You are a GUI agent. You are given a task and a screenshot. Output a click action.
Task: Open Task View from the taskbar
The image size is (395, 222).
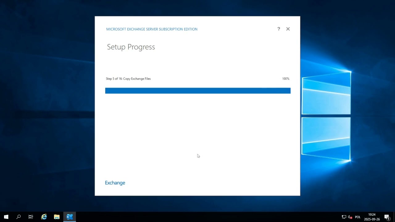pos(31,217)
